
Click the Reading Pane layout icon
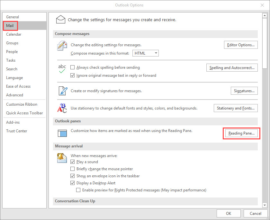(x=62, y=133)
